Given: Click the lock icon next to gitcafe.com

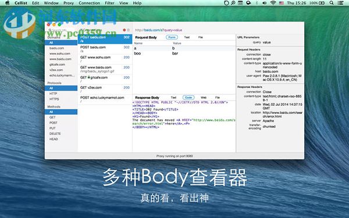Looking at the screenshot, I should click(89, 77).
